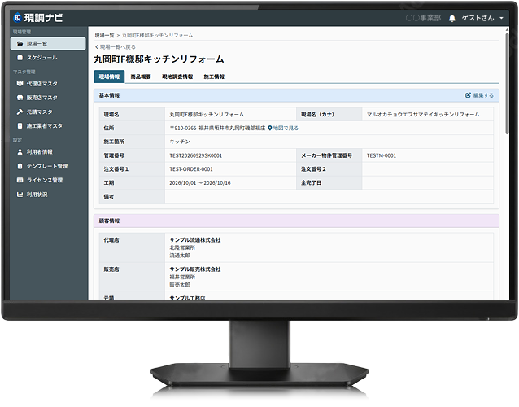Click the 備考 label
Image resolution: width=519 pixels, height=407 pixels.
pos(109,197)
